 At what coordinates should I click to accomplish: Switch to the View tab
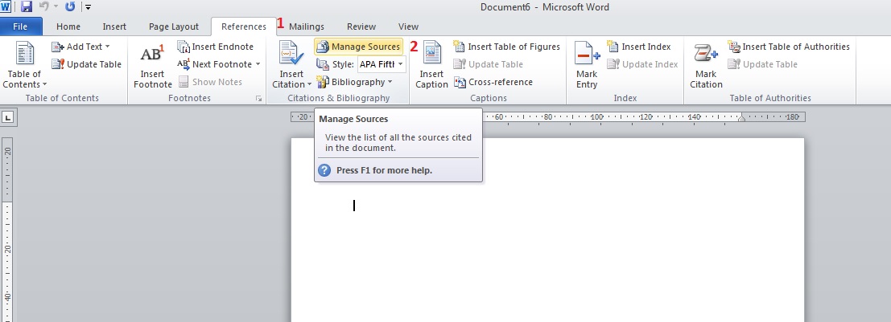pos(408,26)
